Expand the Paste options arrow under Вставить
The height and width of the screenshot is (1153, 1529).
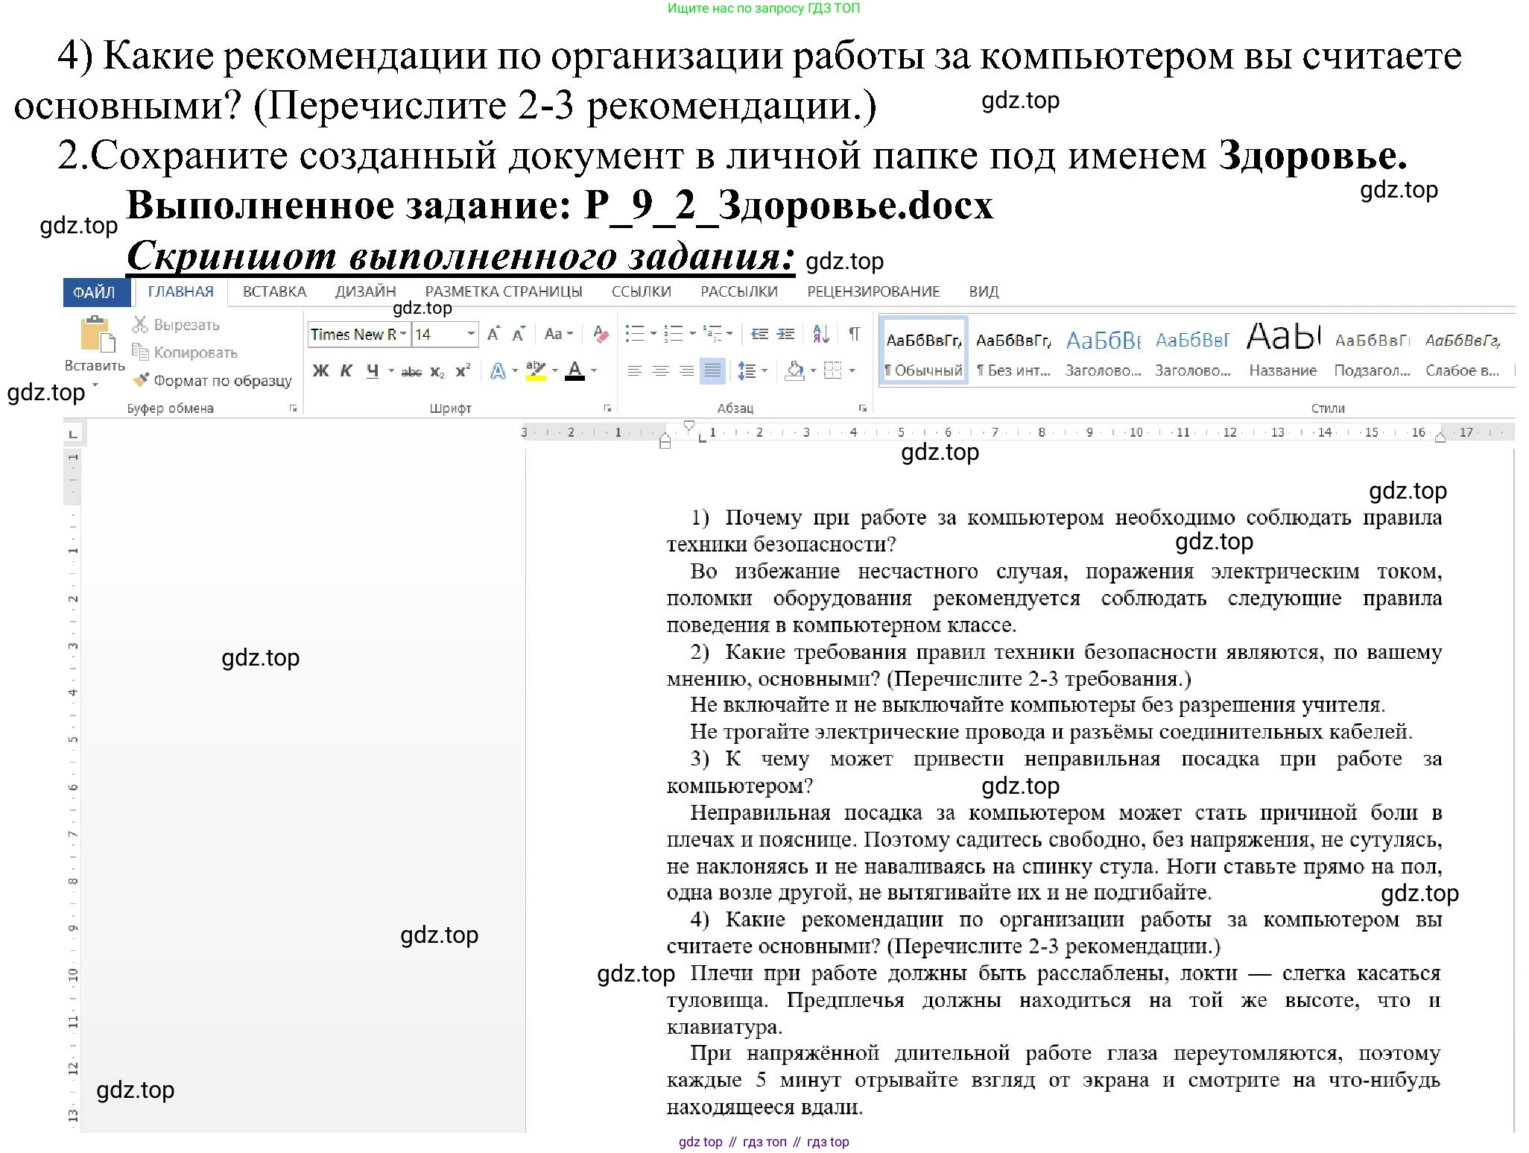click(x=95, y=385)
